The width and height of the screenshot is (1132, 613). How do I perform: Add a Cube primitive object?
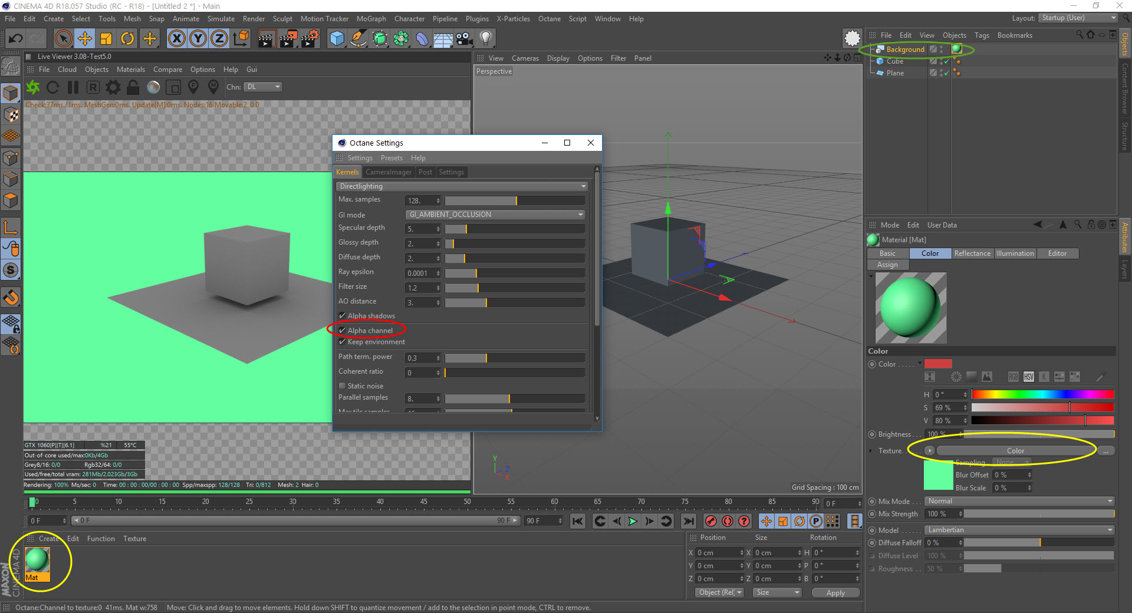coord(337,39)
